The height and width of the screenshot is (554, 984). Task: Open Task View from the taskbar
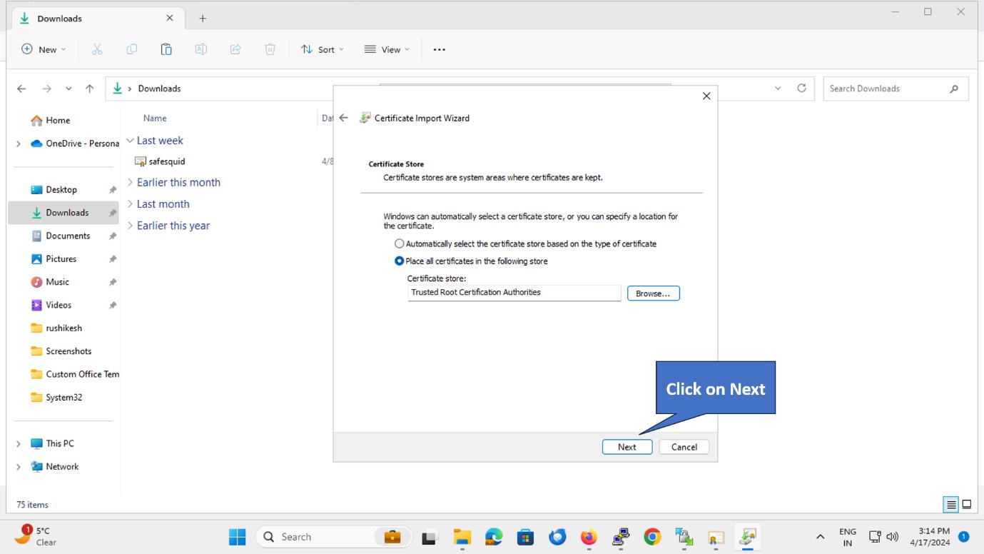[430, 537]
